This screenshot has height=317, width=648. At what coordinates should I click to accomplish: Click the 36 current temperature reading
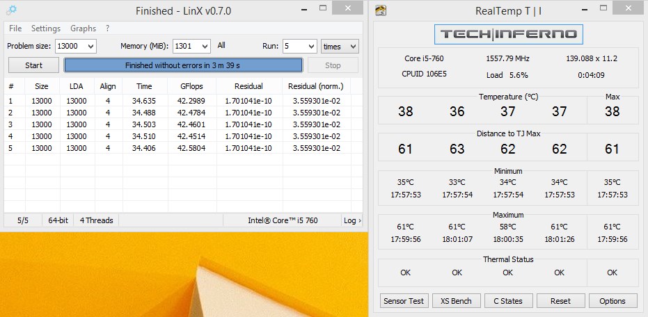(x=457, y=111)
